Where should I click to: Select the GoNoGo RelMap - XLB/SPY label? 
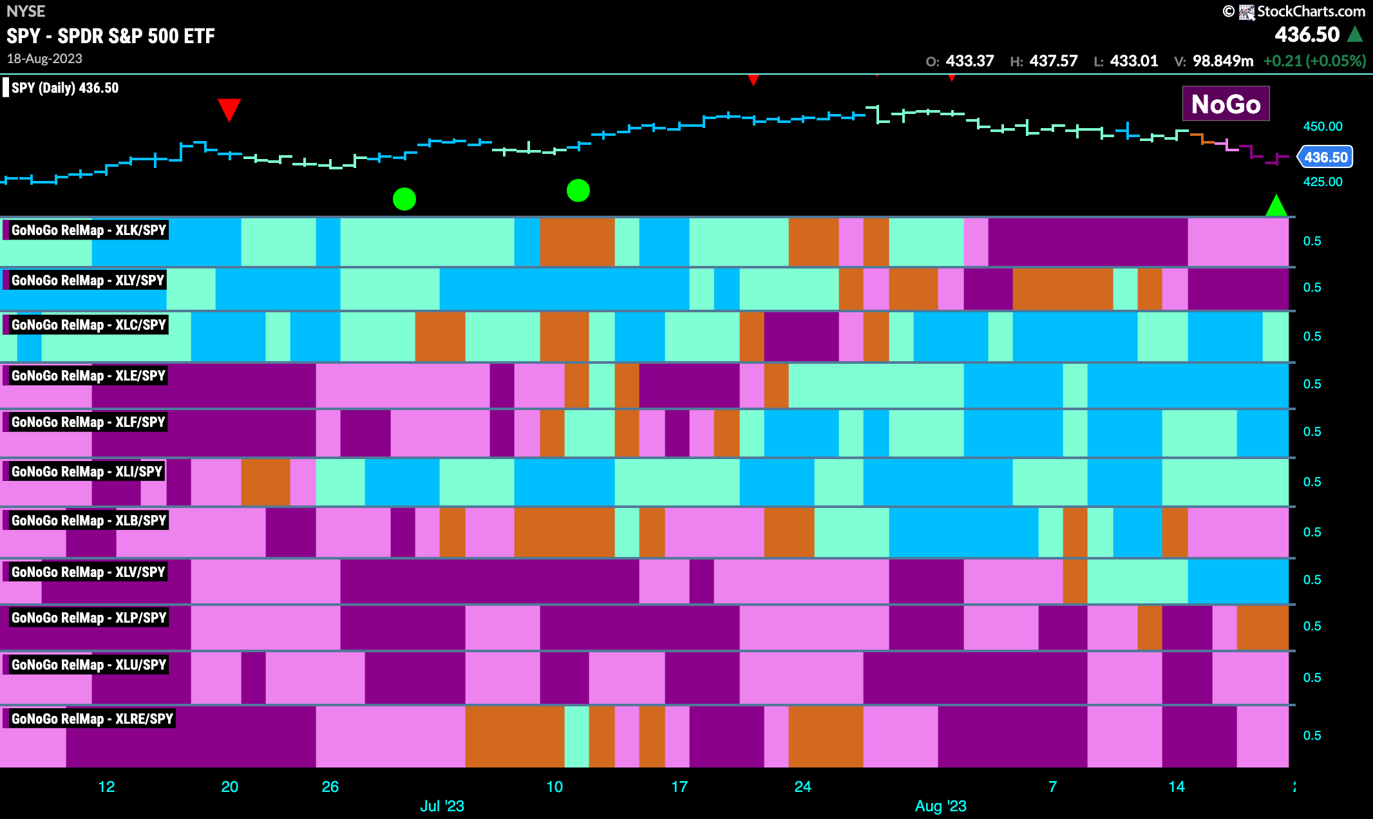88,520
